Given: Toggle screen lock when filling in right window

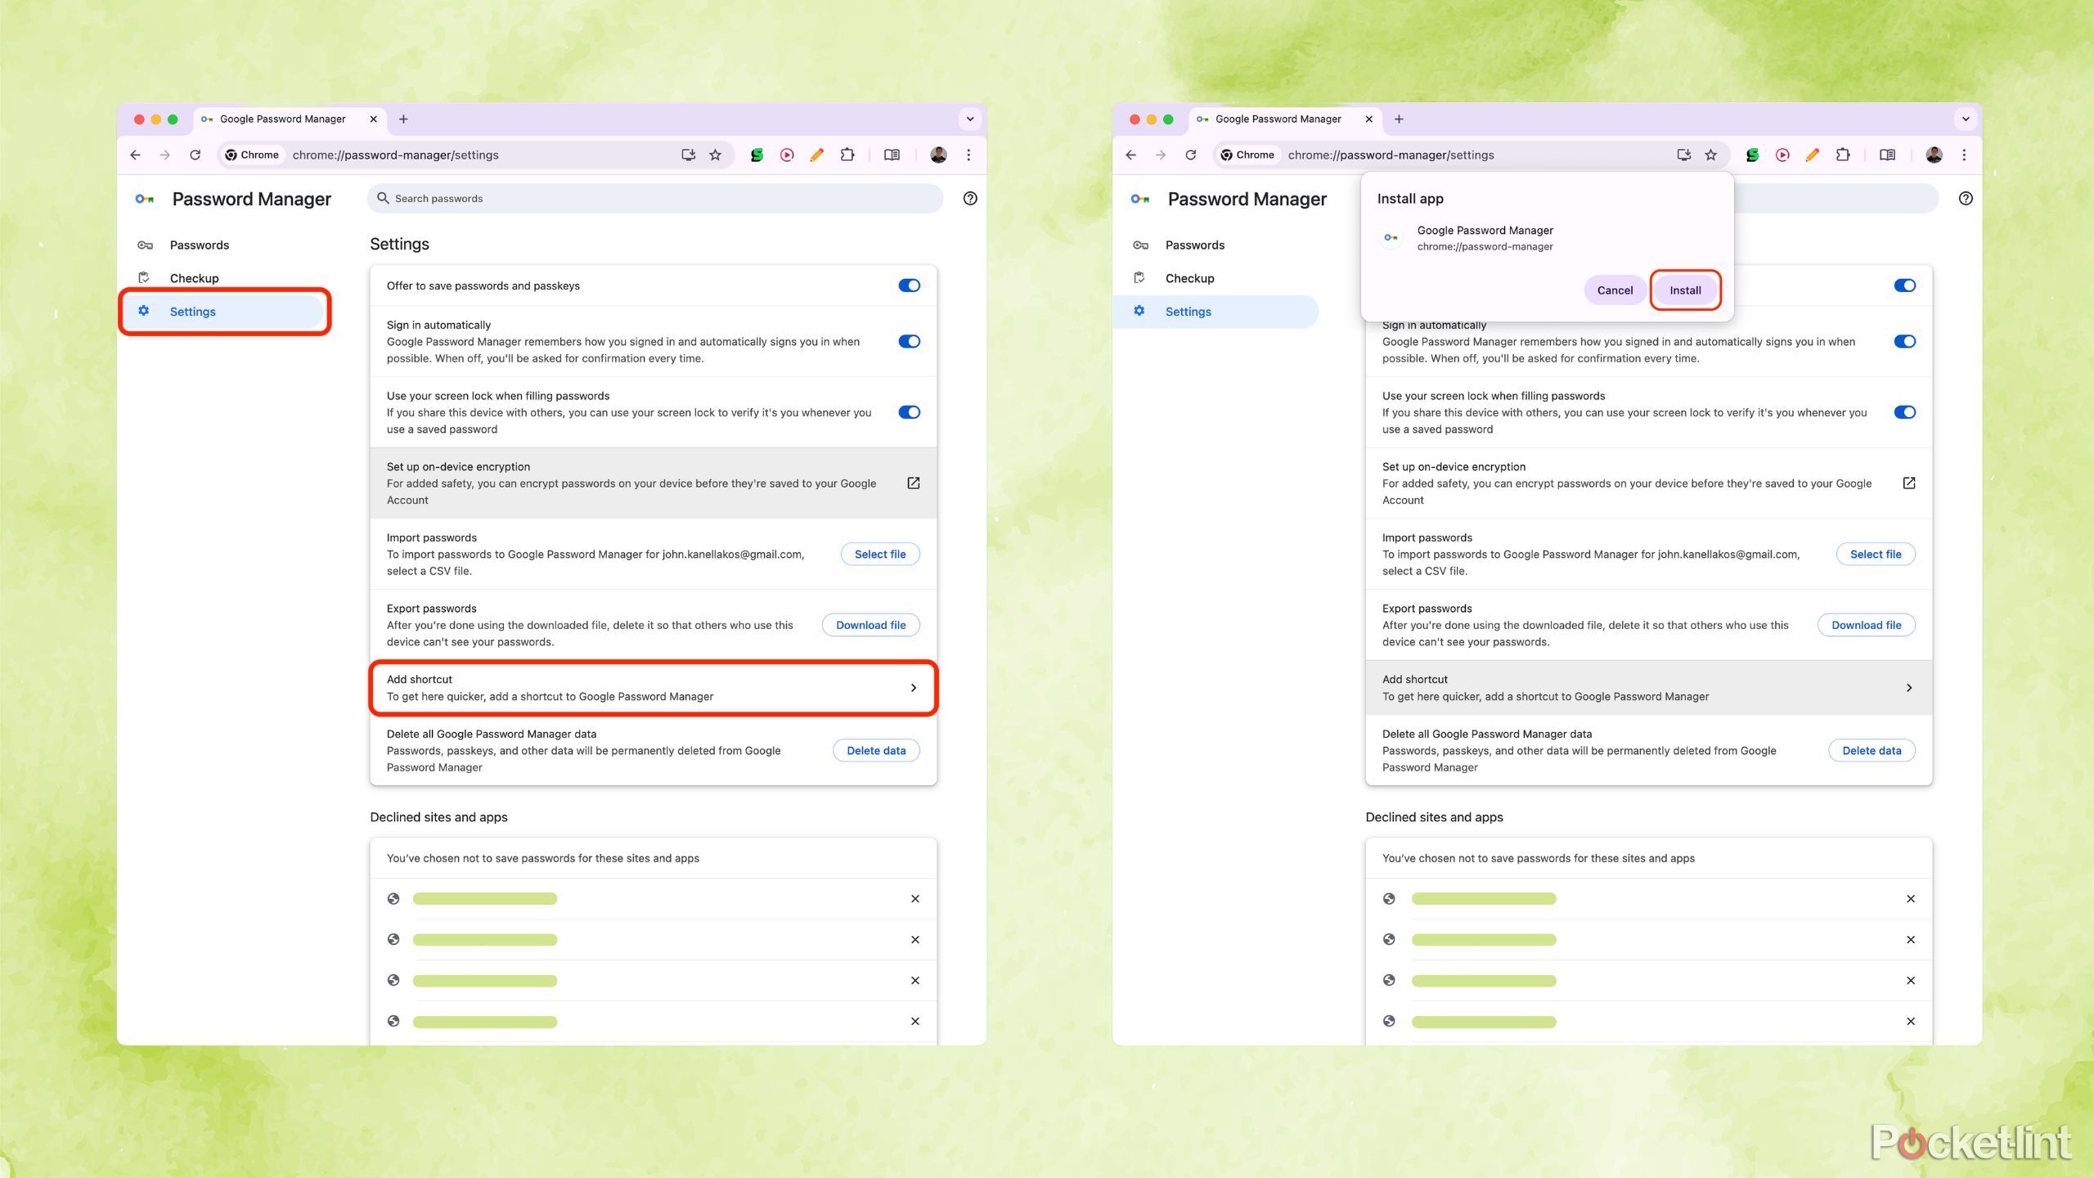Looking at the screenshot, I should click(1904, 412).
